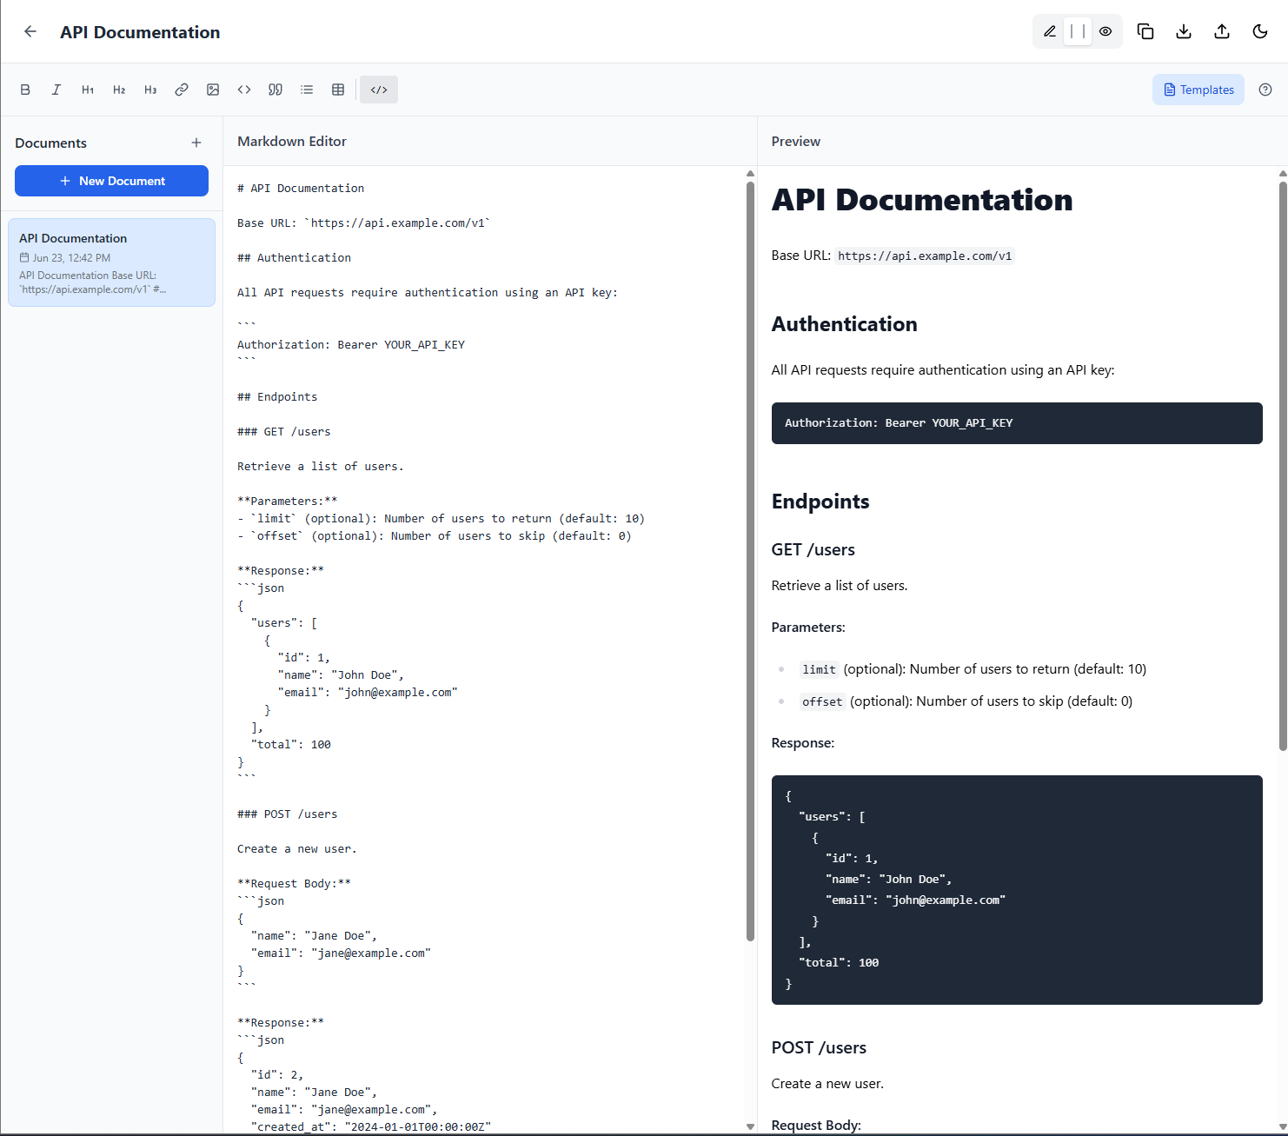The height and width of the screenshot is (1136, 1288).
Task: Copy the document content
Action: (x=1145, y=31)
